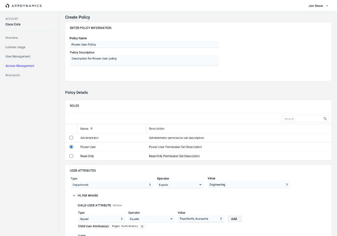Open the Jon Snow user menu arrow
This screenshot has width=337, height=236.
click(327, 6)
